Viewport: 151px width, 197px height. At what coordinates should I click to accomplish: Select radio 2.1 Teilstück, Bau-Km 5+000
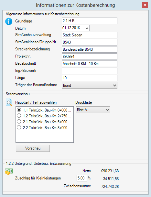pyautogui.click(x=19, y=122)
